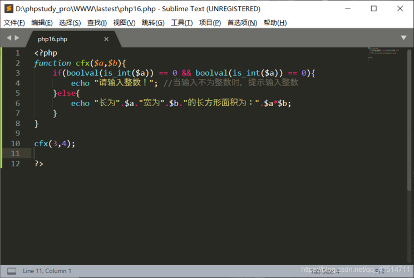
Task: Open the 编辑(E) menu
Action: (x=42, y=23)
